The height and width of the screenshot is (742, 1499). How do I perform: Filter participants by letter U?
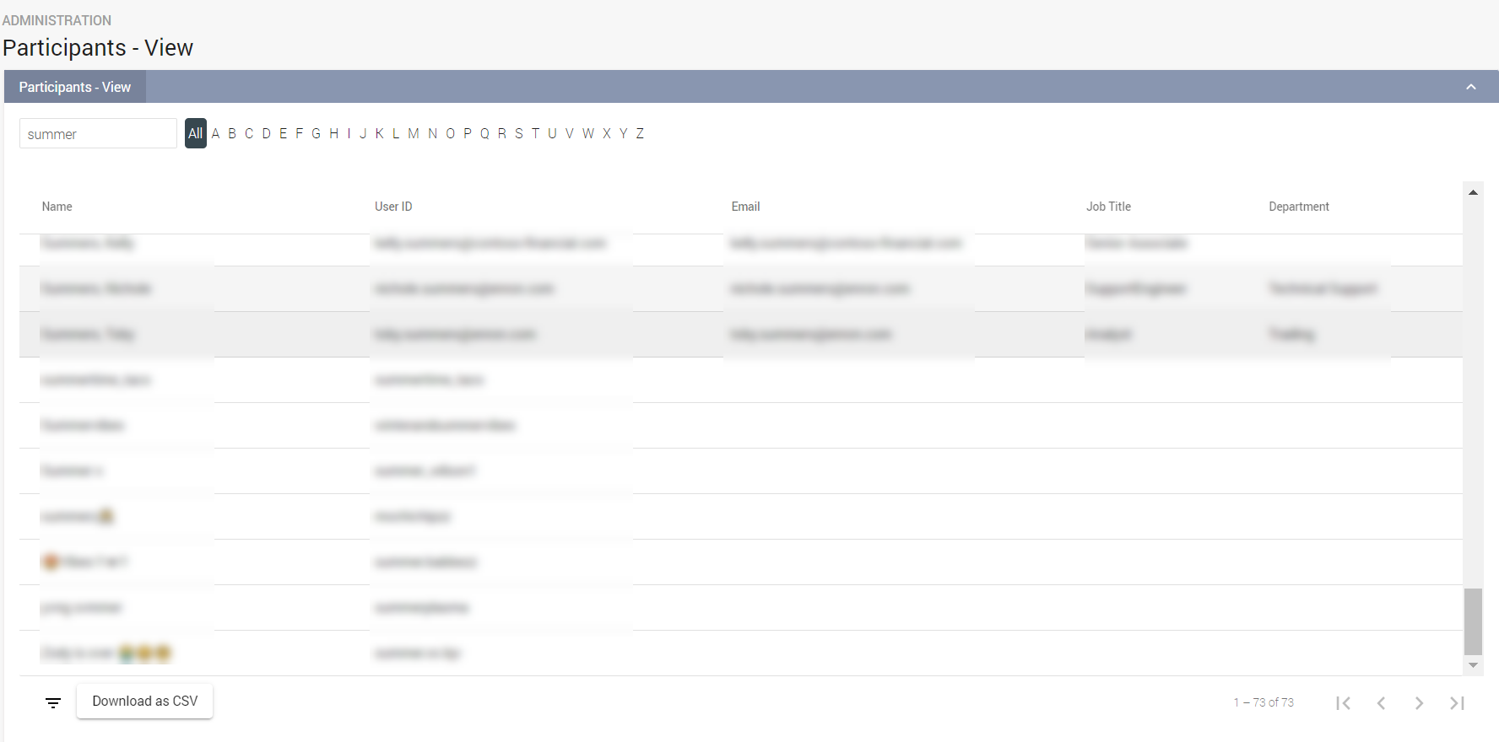[552, 133]
